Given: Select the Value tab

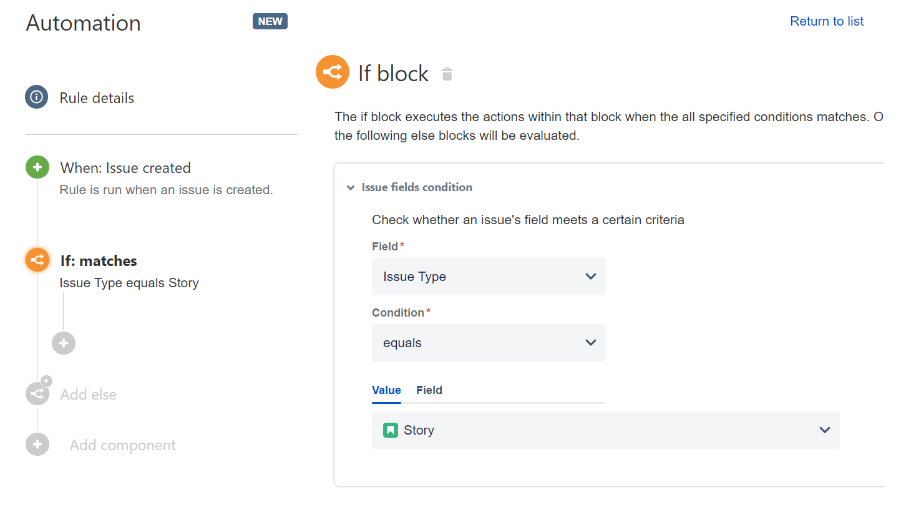Looking at the screenshot, I should (386, 390).
